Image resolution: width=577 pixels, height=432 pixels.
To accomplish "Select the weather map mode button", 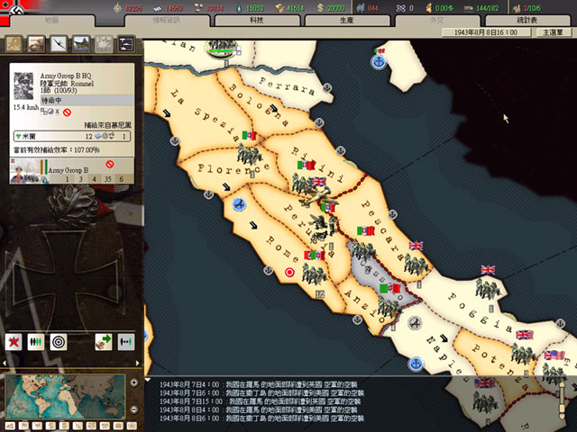I will tap(37, 426).
